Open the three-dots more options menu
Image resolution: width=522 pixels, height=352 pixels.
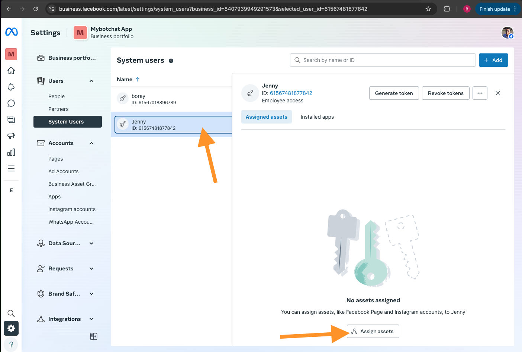(x=480, y=93)
